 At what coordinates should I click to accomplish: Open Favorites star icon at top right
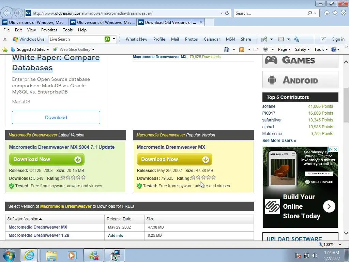tap(335, 13)
